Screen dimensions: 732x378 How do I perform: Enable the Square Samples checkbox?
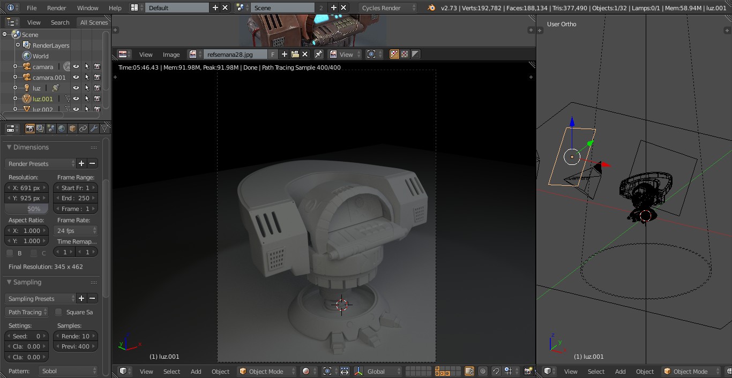[x=58, y=312]
